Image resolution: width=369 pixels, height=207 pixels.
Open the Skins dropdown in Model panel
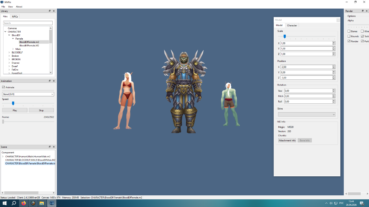coord(307,114)
